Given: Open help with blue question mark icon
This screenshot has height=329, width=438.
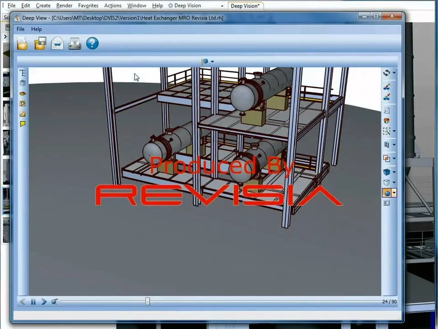Looking at the screenshot, I should pyautogui.click(x=92, y=44).
